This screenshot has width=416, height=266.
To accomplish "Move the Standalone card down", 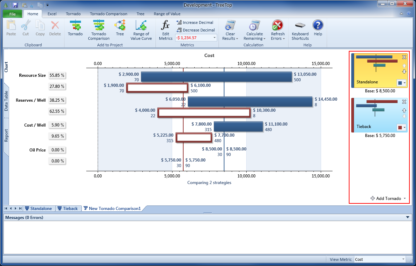I will pos(404,72).
